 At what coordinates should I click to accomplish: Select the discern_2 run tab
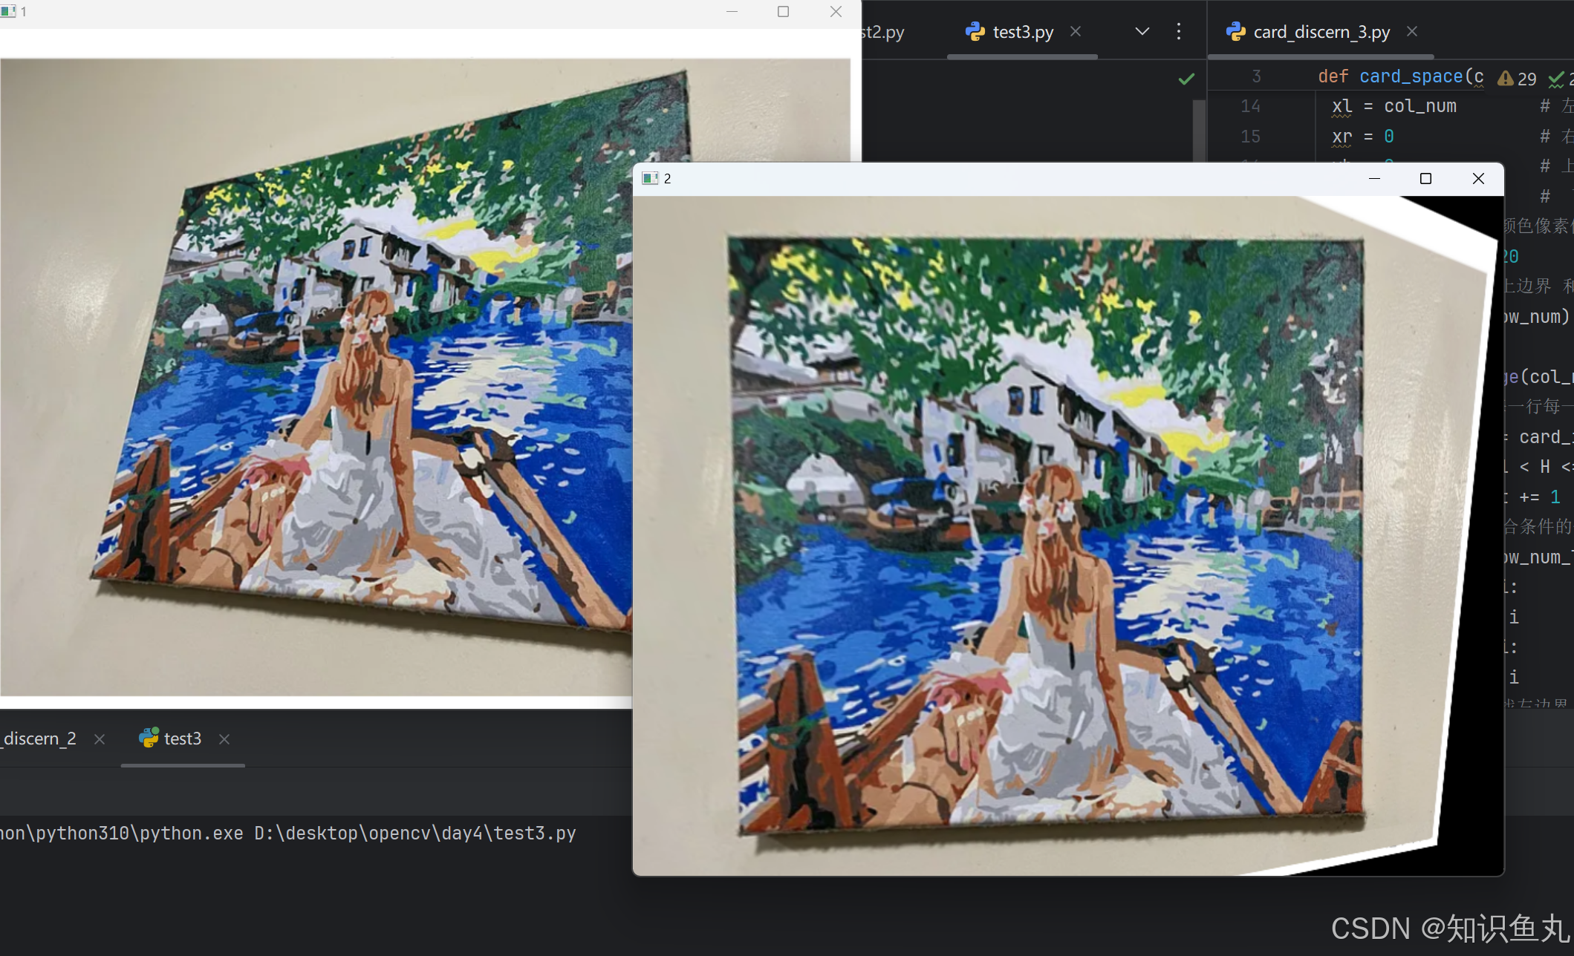point(39,739)
